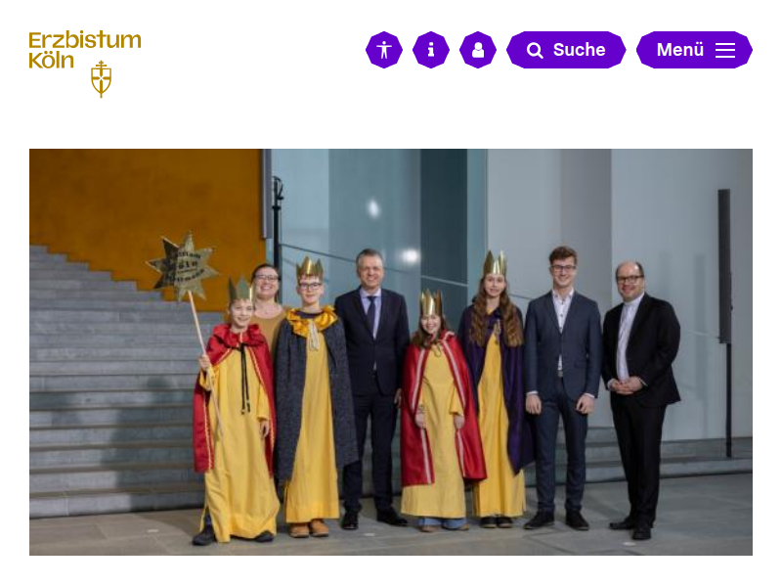The width and height of the screenshot is (782, 587).
Task: Click the young man in blue blazer
Action: pyautogui.click(x=563, y=388)
